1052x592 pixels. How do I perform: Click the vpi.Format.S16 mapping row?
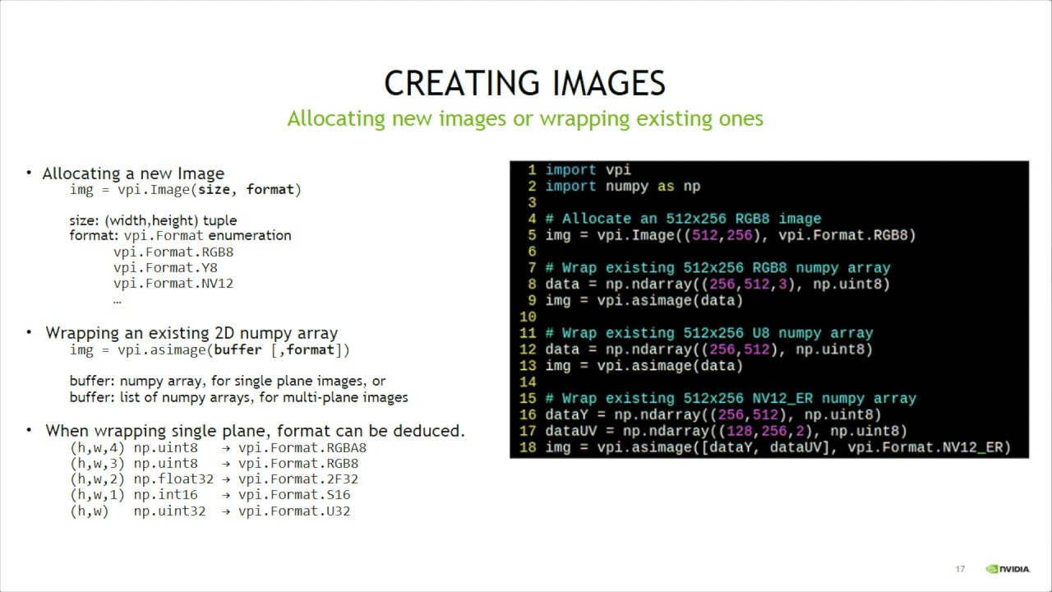tap(210, 495)
